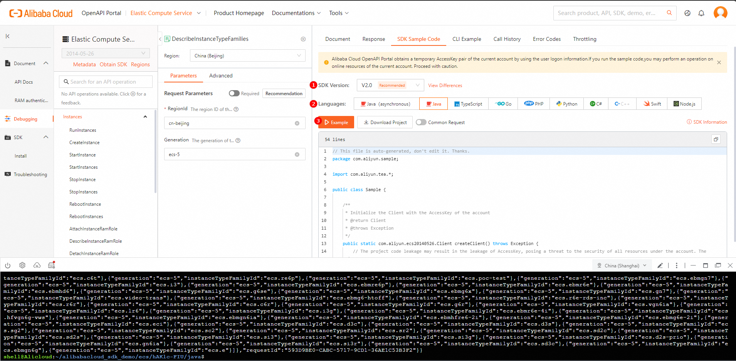Open the Obtain SDK link
This screenshot has width=736, height=361.
point(113,64)
